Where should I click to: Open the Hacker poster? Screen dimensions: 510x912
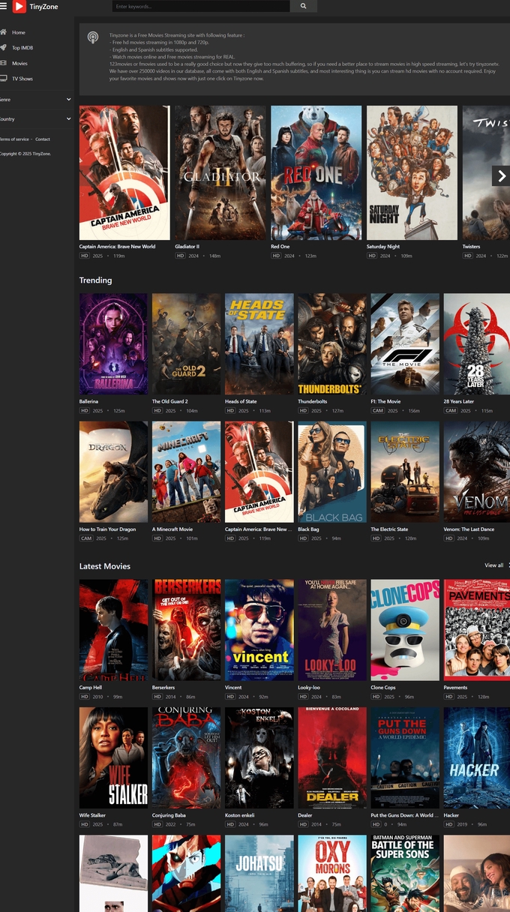(476, 757)
